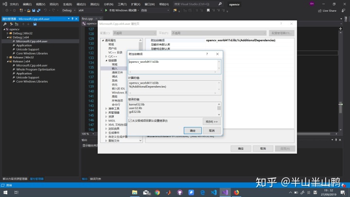
Task: Open the 帮助(H) menu
Action: coord(164,4)
